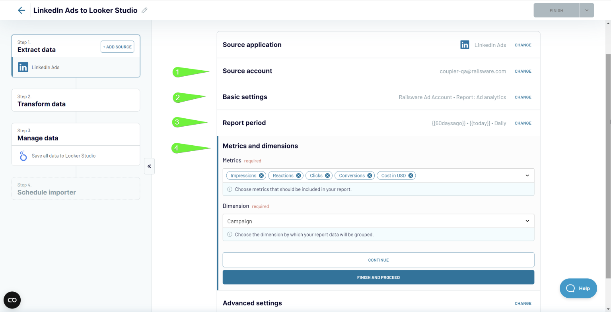Open the Metrics selection dropdown

click(x=527, y=175)
